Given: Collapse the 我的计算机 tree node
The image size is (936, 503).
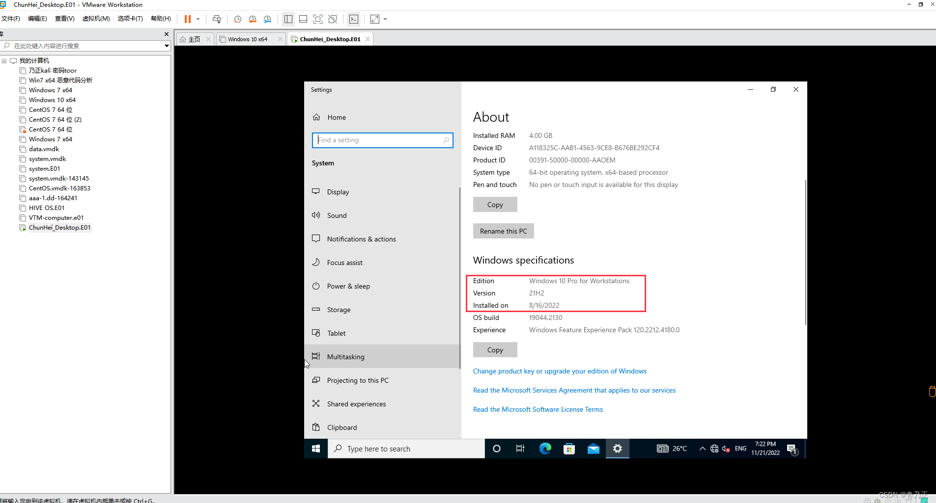Looking at the screenshot, I should (x=4, y=61).
